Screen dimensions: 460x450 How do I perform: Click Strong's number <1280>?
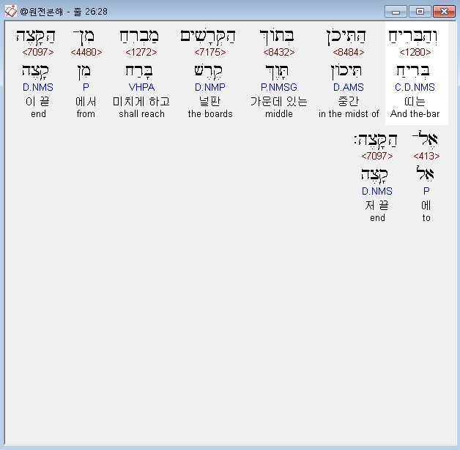415,52
